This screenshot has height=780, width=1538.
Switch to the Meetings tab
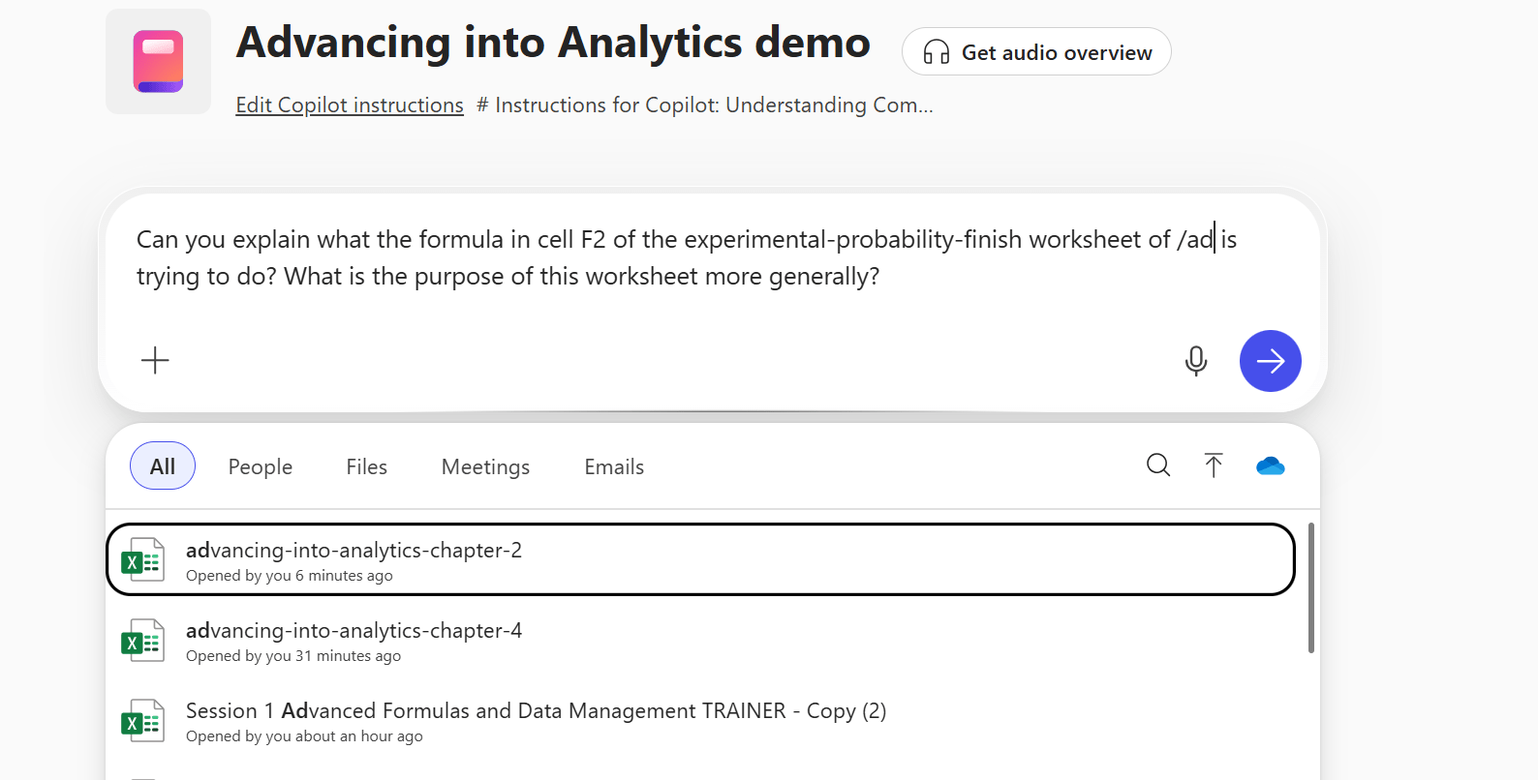tap(485, 466)
